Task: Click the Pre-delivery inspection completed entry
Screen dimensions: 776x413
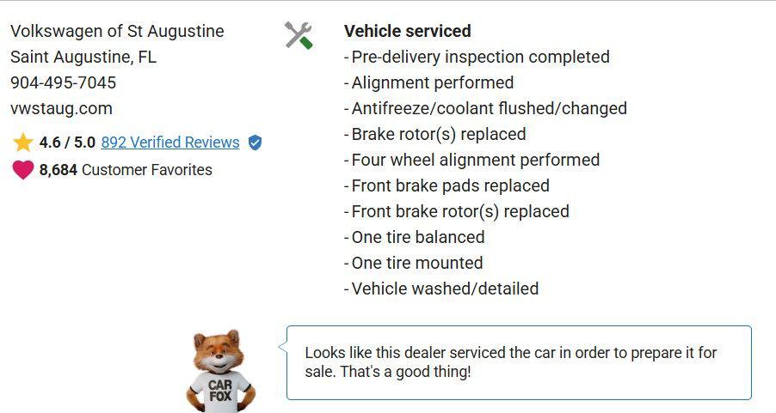Action: click(x=480, y=57)
